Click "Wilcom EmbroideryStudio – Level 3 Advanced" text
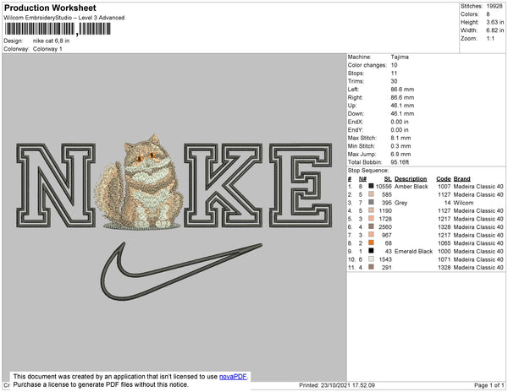Image resolution: width=508 pixels, height=392 pixels. click(64, 18)
